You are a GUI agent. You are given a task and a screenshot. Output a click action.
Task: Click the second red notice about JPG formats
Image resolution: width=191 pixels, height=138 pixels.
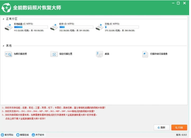(48, 111)
